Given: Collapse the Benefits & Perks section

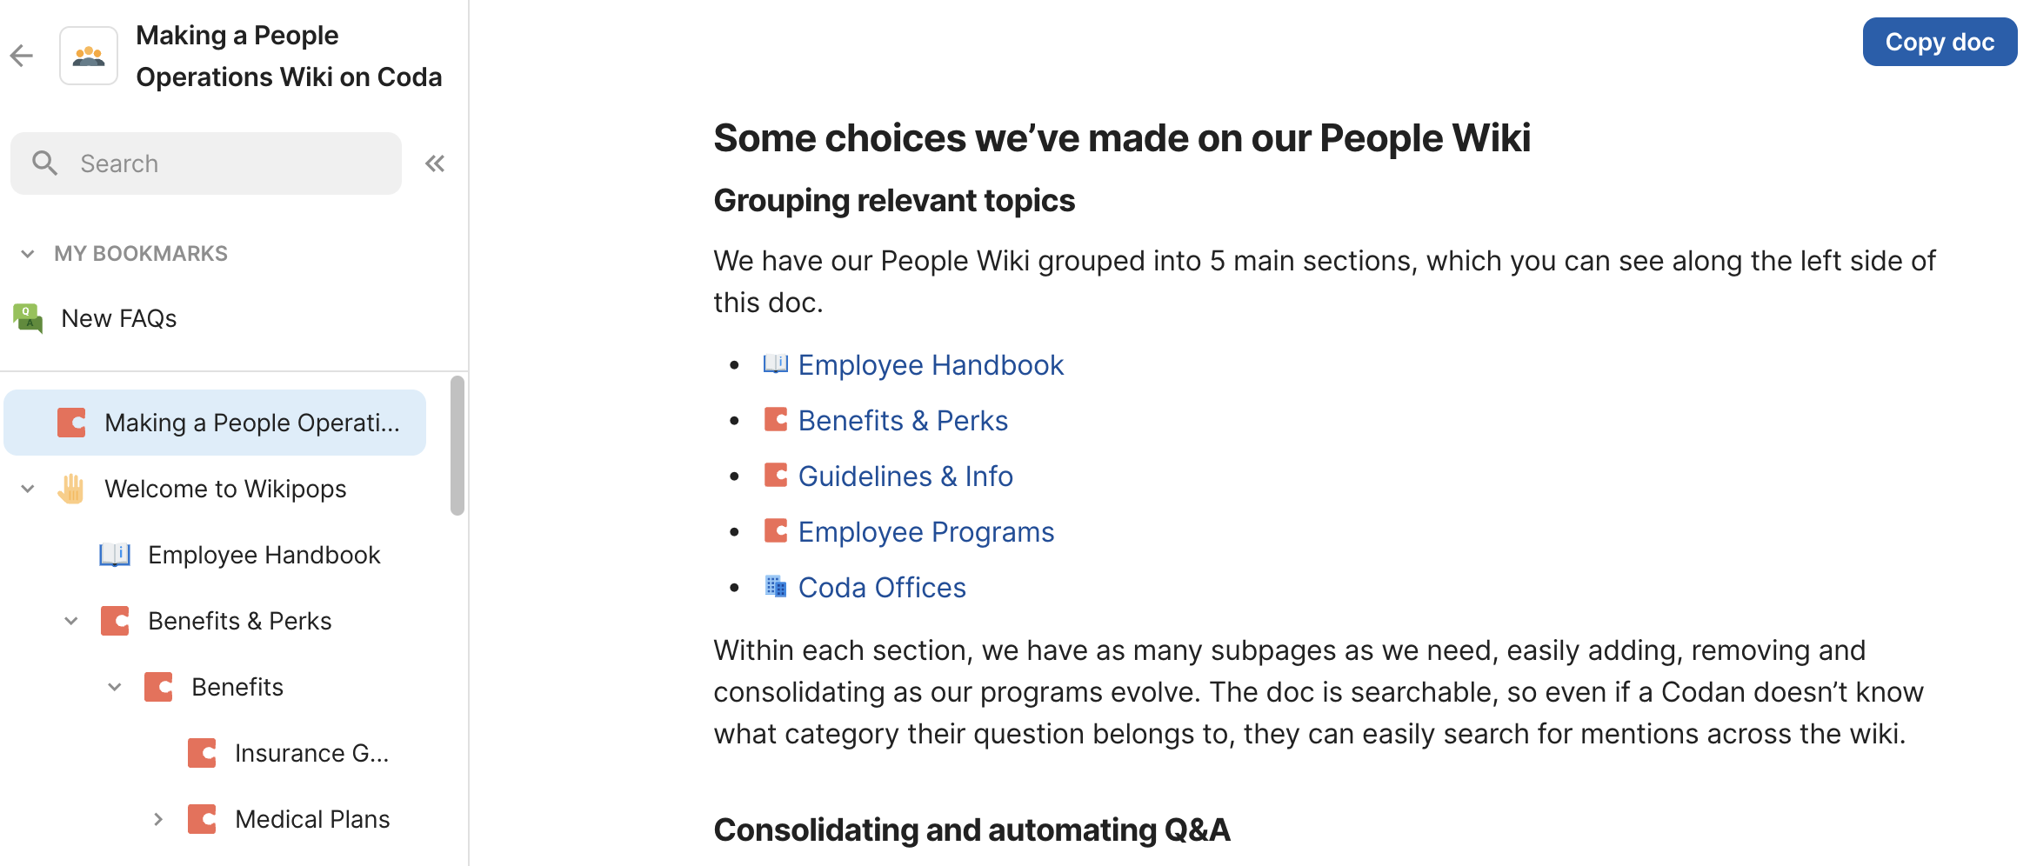Looking at the screenshot, I should tap(71, 621).
